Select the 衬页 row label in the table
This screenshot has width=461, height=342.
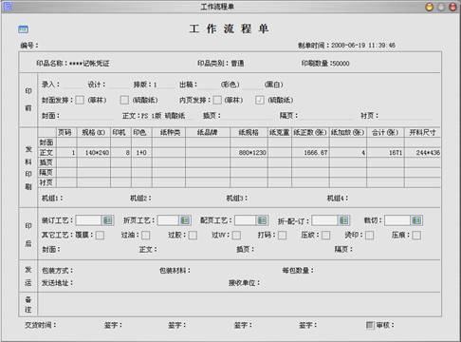[46, 182]
